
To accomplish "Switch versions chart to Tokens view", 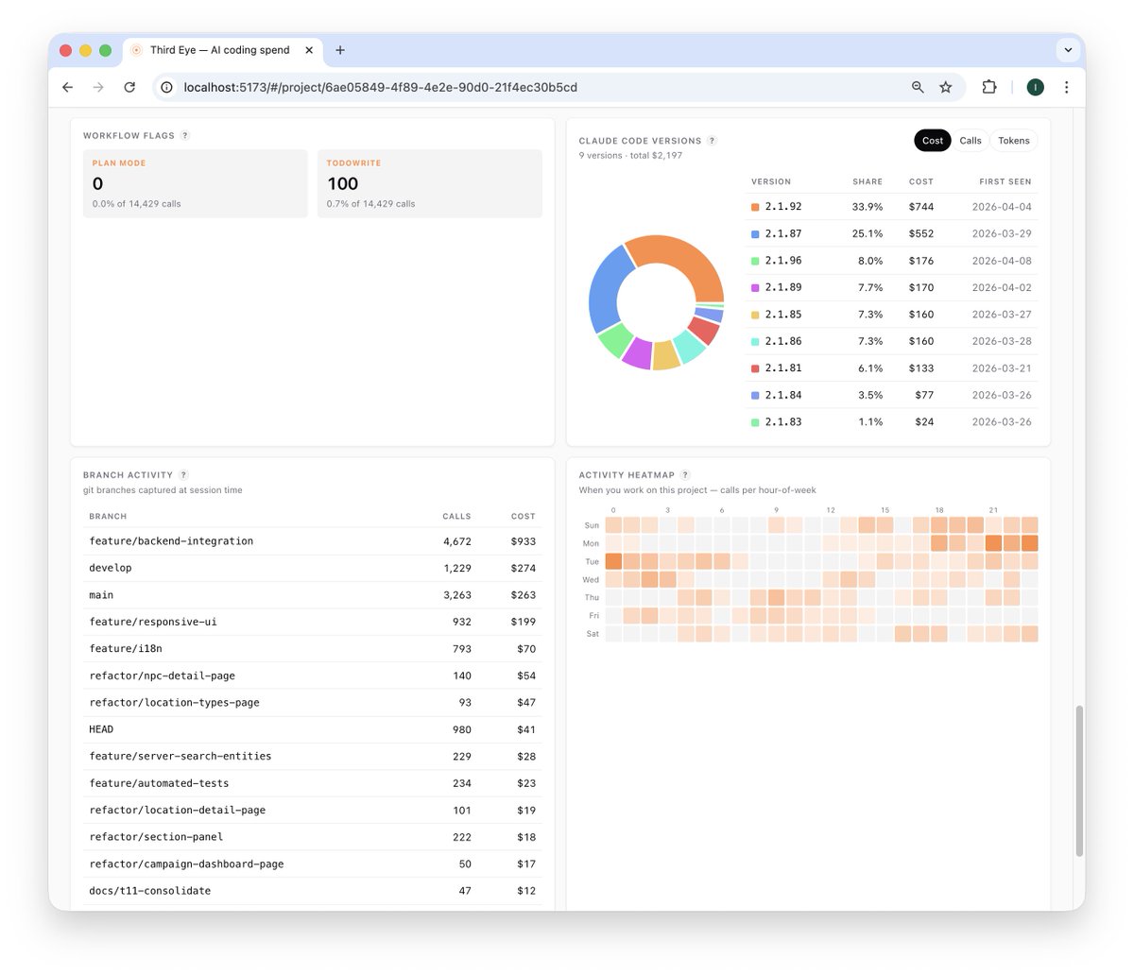I will pyautogui.click(x=1014, y=141).
